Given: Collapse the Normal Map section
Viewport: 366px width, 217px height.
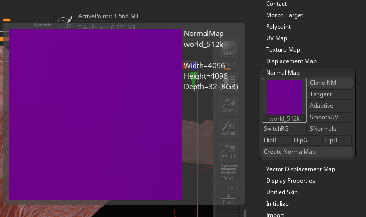Looking at the screenshot, I should pyautogui.click(x=283, y=73).
